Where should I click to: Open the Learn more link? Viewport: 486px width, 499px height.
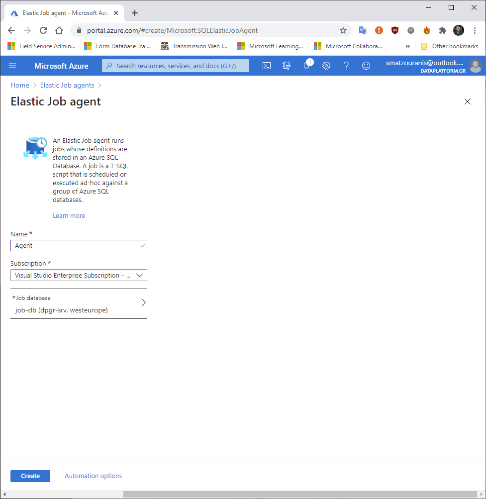tap(69, 216)
